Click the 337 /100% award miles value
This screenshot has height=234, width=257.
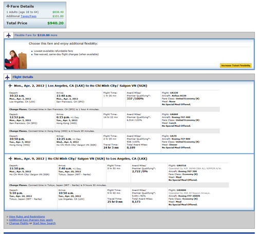click(x=135, y=99)
